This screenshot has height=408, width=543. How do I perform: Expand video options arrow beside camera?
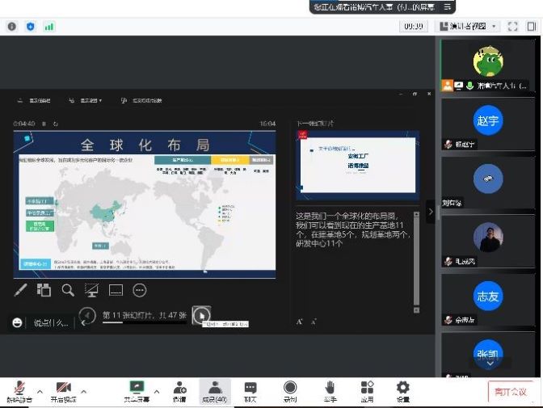[x=84, y=391]
